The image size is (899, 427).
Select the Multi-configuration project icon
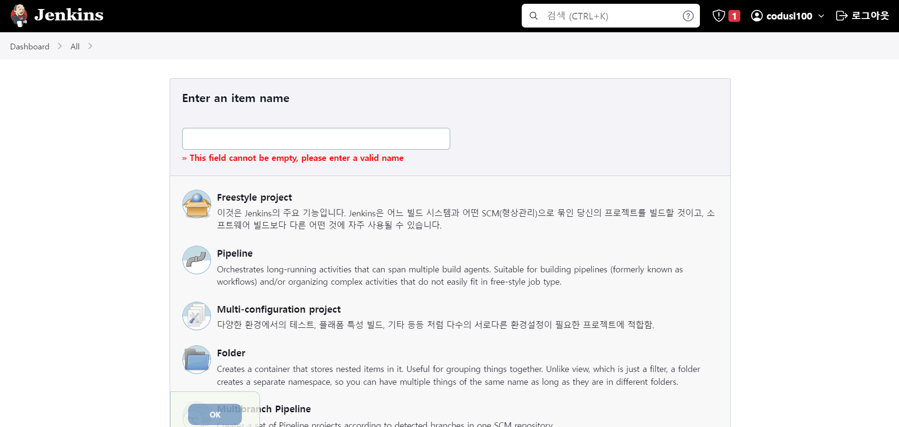[x=197, y=316]
